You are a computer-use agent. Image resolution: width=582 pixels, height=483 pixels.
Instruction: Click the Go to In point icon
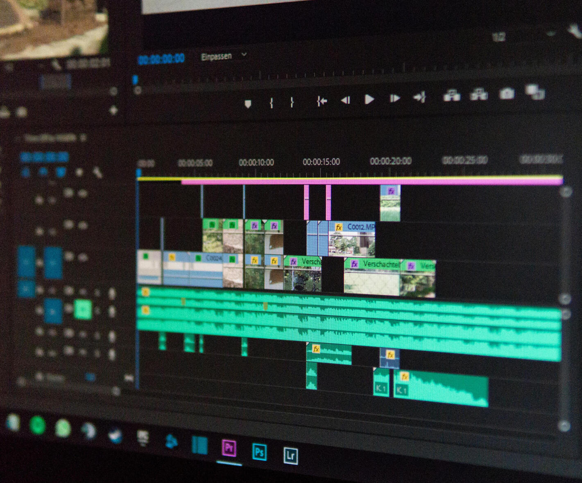pos(322,101)
